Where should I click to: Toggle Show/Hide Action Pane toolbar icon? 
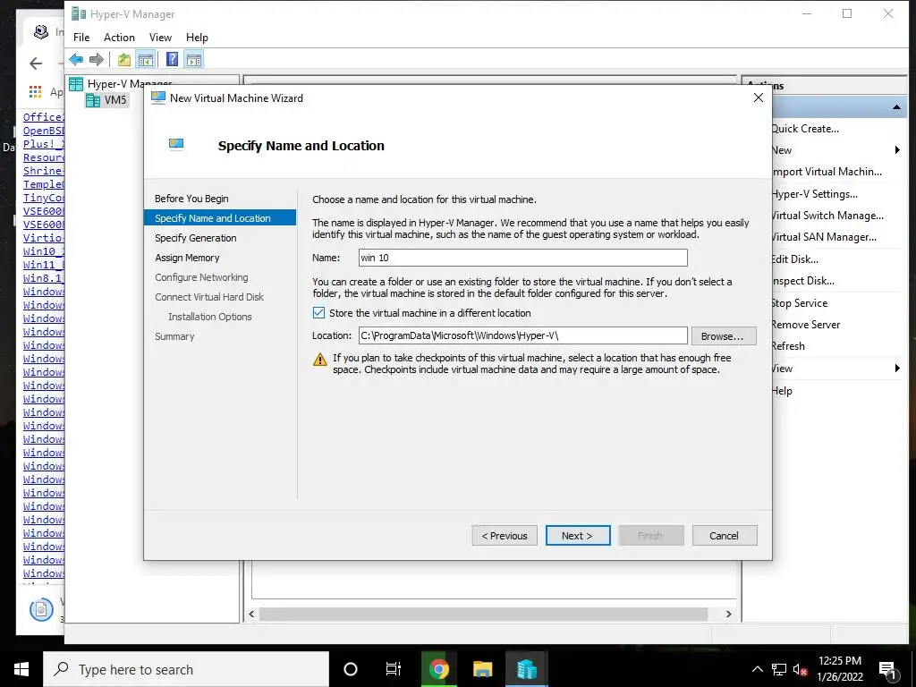point(194,59)
